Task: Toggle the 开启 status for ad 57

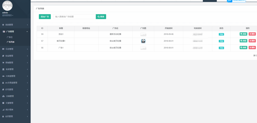Action: pos(221,41)
